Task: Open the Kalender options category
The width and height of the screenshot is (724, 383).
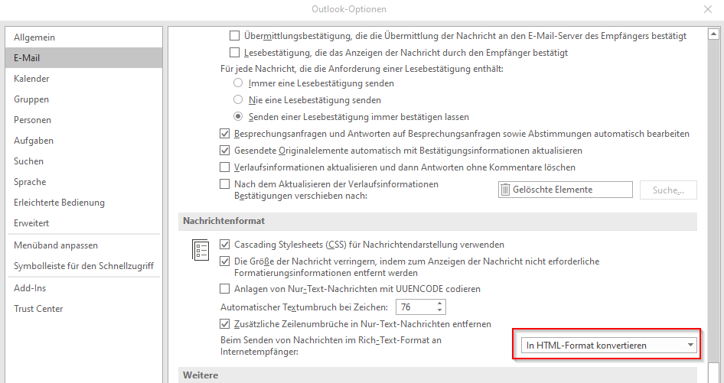Action: point(83,79)
